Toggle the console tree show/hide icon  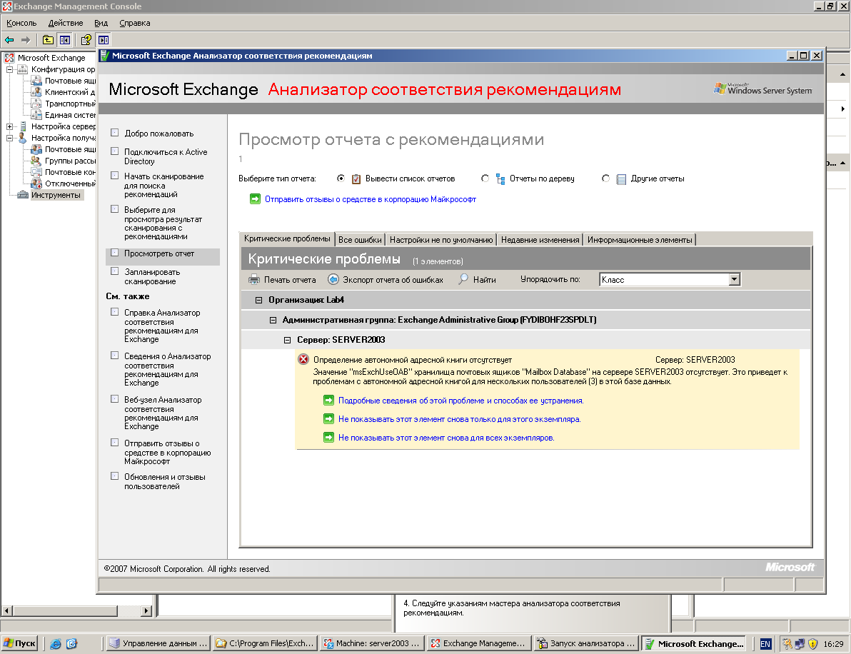[x=64, y=39]
